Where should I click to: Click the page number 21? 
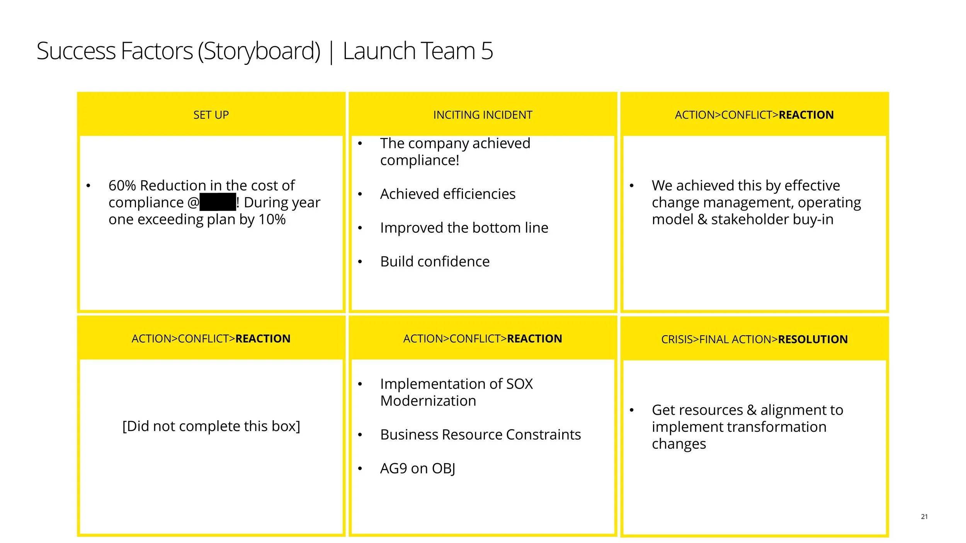[x=924, y=517]
